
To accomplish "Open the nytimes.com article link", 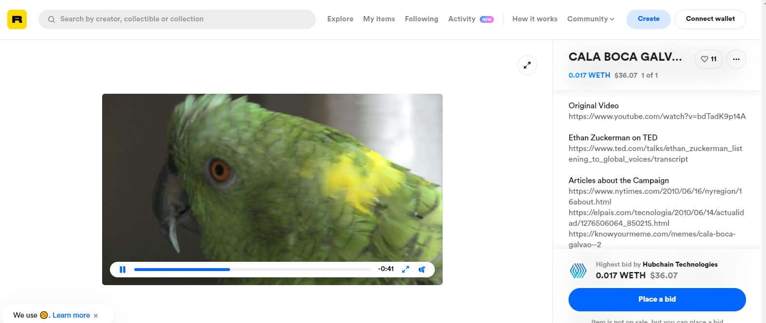I will pyautogui.click(x=655, y=197).
